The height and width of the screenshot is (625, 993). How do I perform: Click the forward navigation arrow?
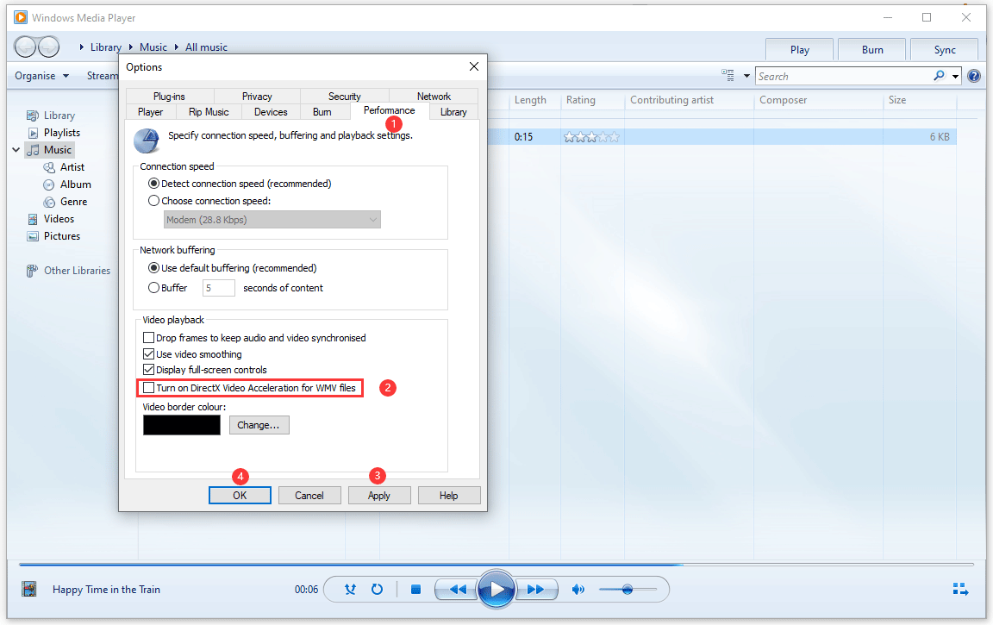click(49, 47)
